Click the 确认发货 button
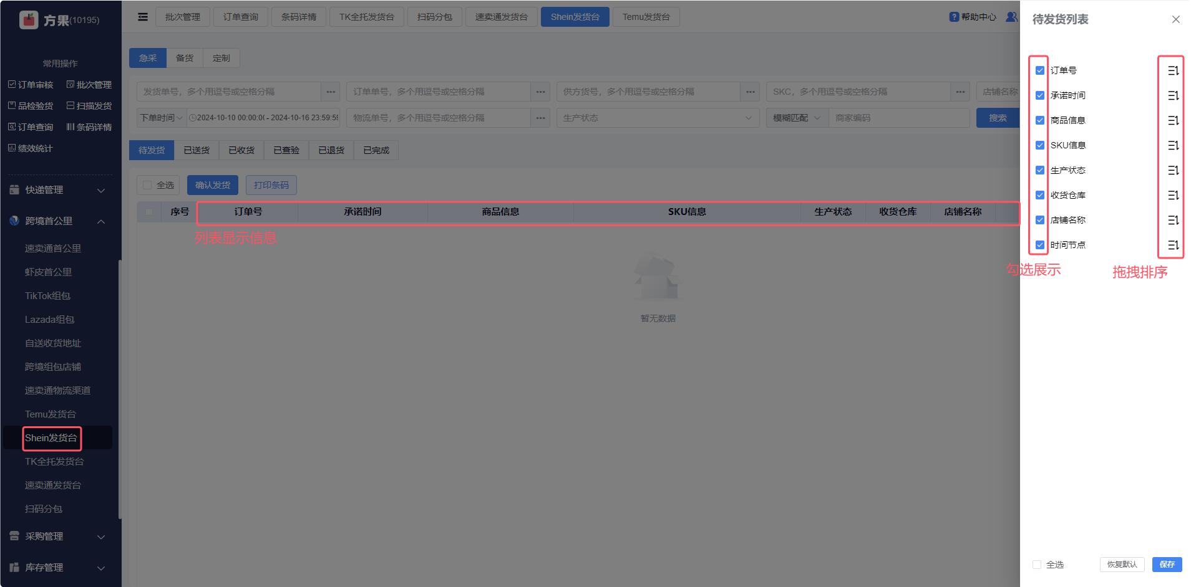Image resolution: width=1191 pixels, height=587 pixels. pyautogui.click(x=213, y=185)
